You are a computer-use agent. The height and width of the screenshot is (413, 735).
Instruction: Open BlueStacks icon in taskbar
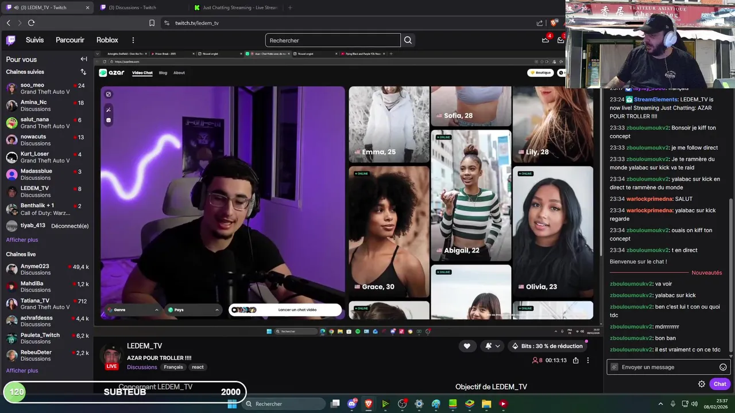(470, 404)
